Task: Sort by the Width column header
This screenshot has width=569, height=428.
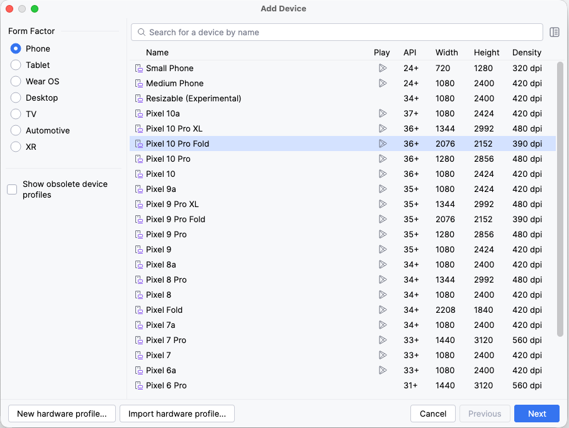Action: (447, 53)
